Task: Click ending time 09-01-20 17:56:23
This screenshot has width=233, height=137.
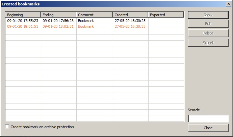Action: coord(58,21)
